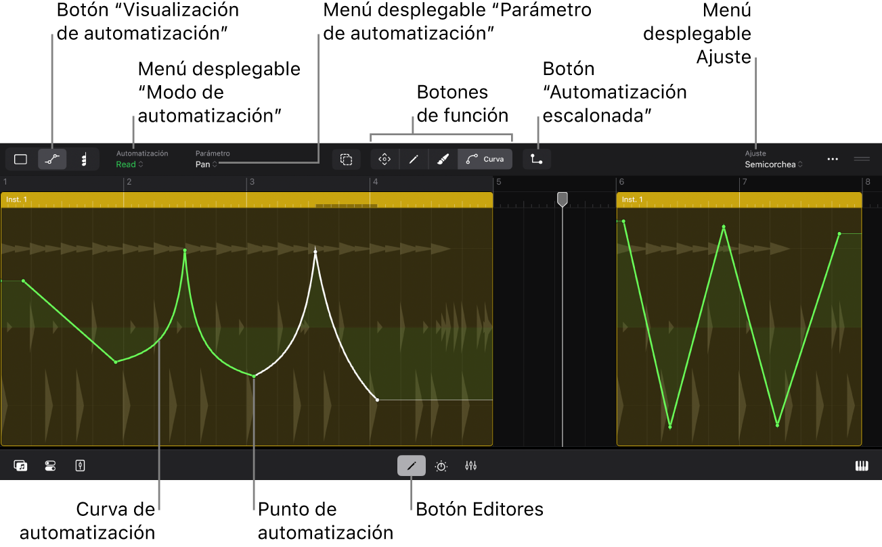Open the Browser button in the bottom bar
The height and width of the screenshot is (547, 882).
coord(20,466)
